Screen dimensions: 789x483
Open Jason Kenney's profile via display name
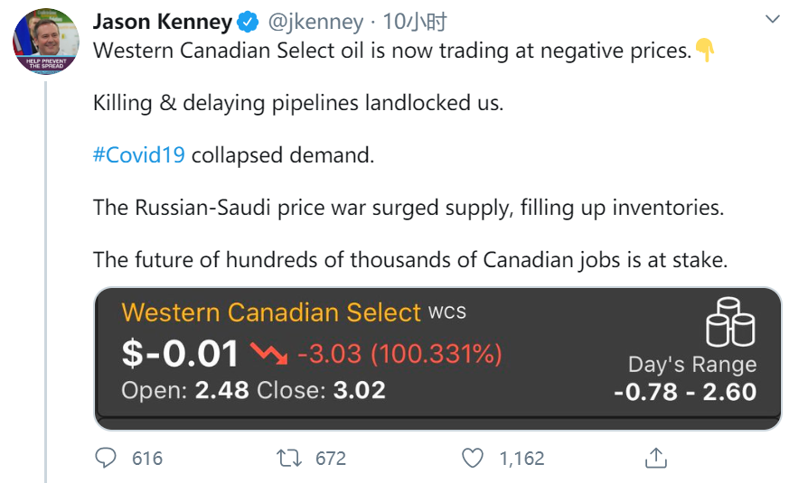(x=163, y=22)
